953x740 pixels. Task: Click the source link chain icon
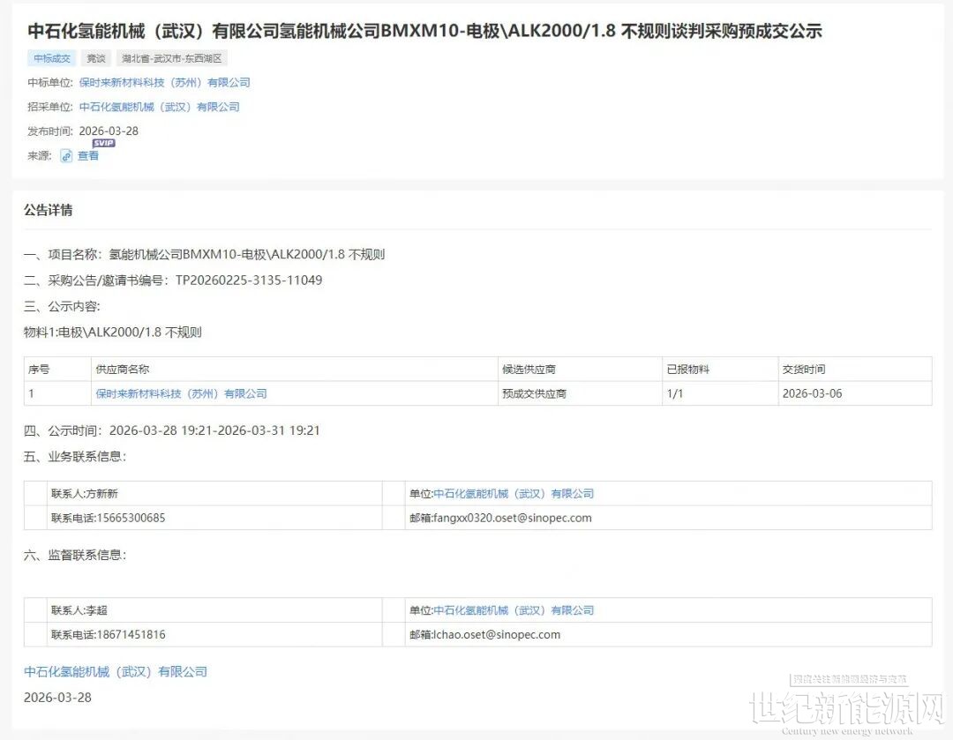[x=66, y=156]
